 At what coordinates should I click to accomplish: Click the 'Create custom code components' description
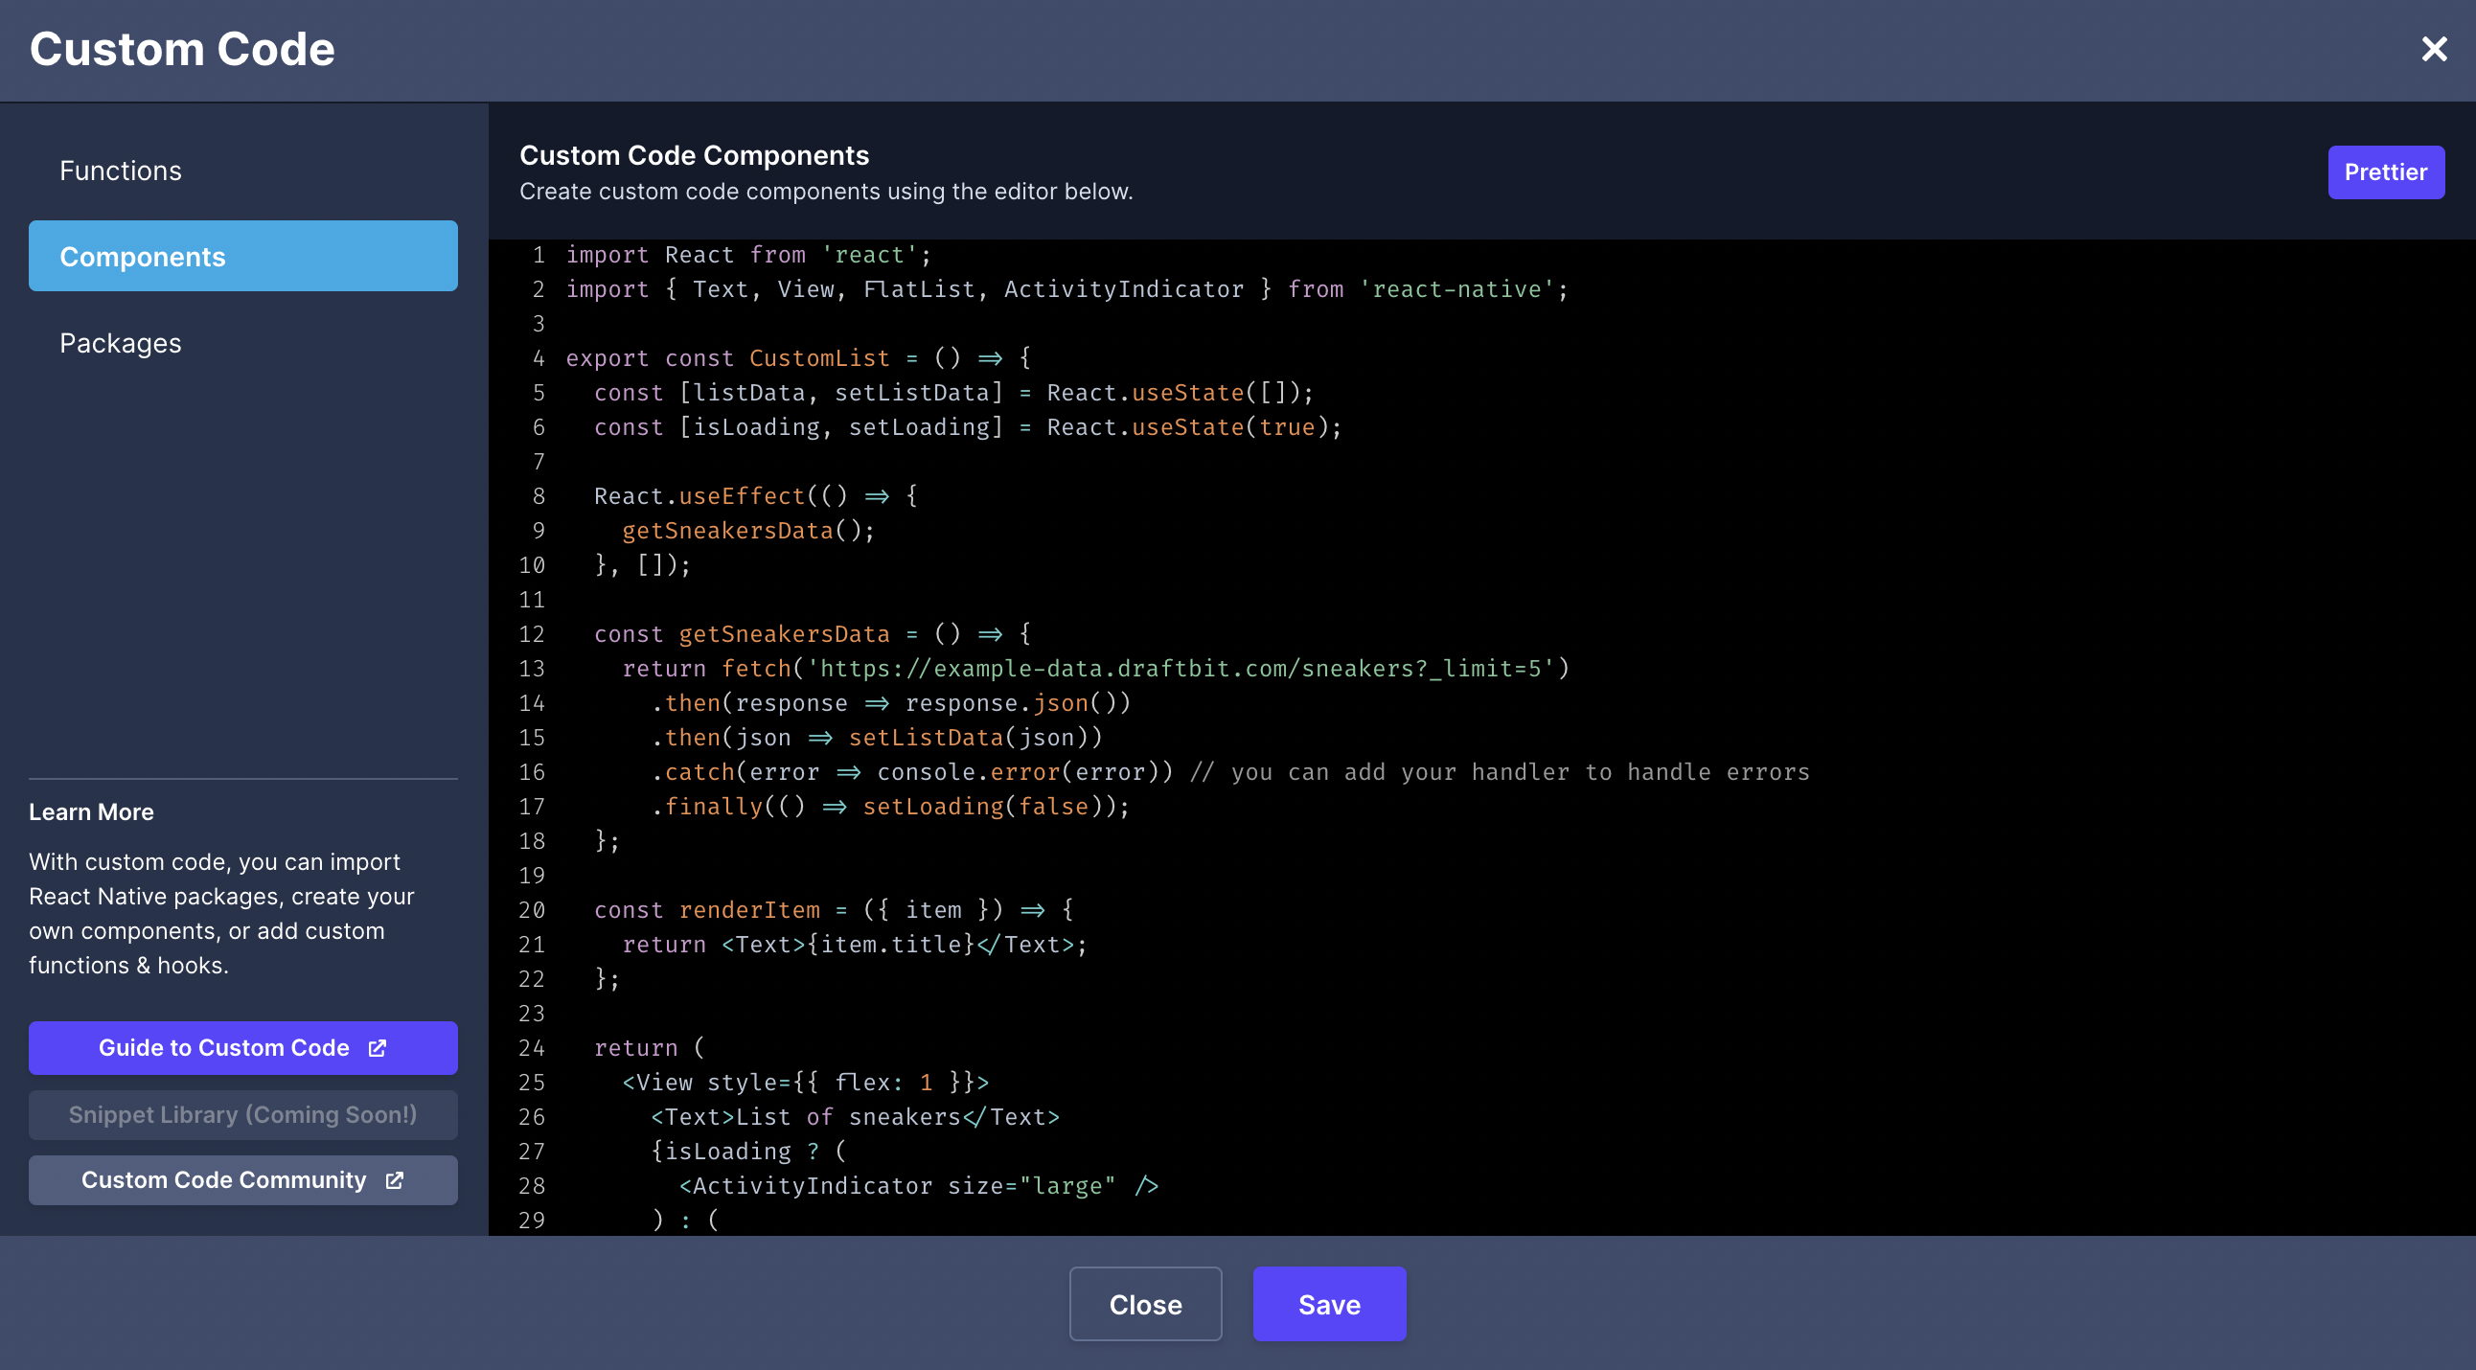[826, 192]
